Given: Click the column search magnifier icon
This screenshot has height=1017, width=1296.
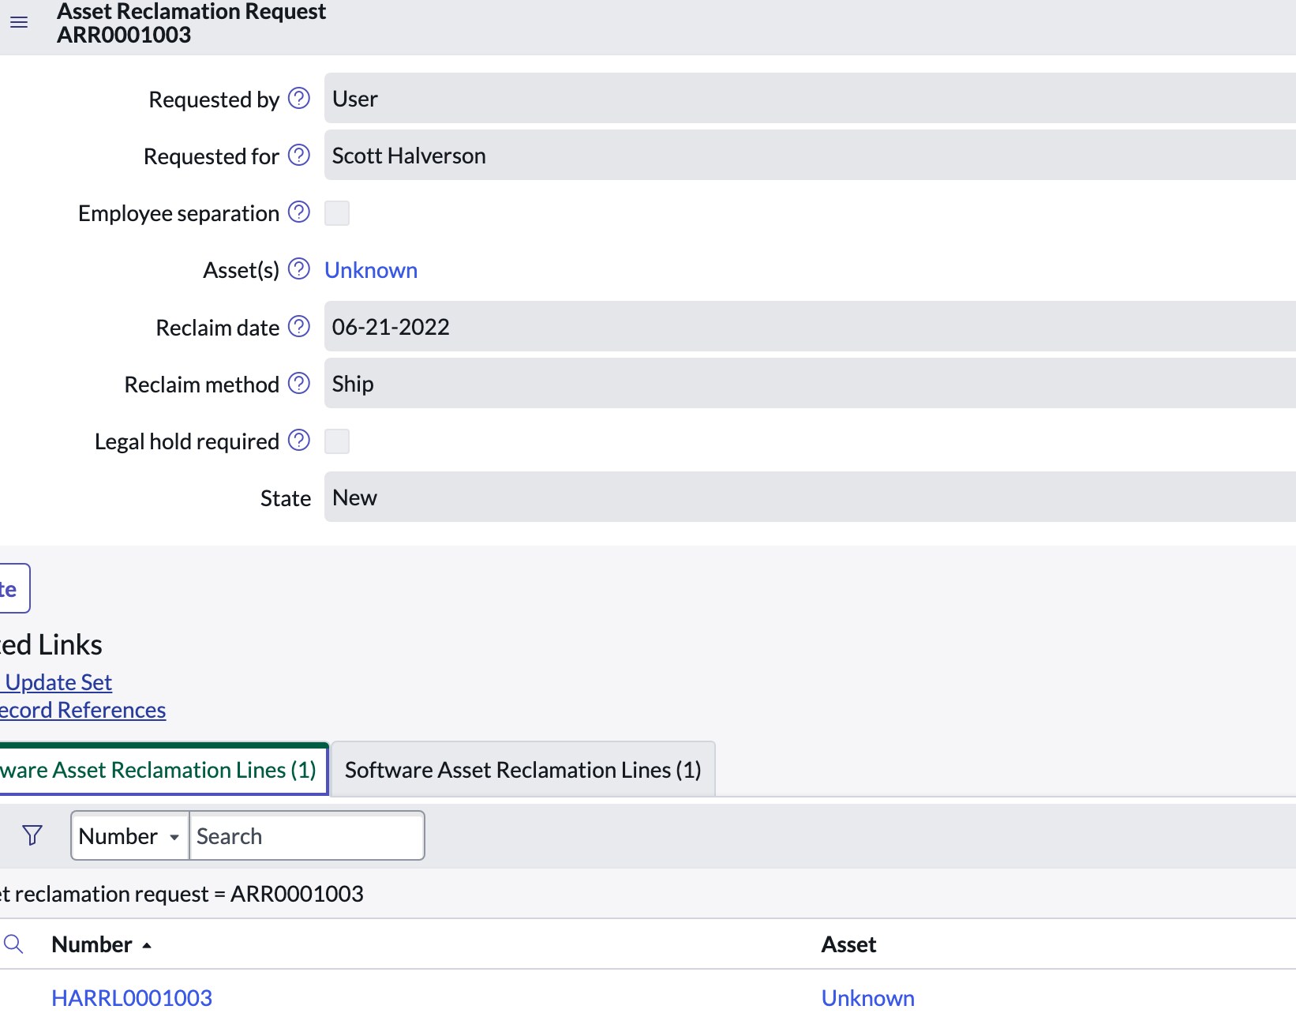Looking at the screenshot, I should (x=13, y=944).
